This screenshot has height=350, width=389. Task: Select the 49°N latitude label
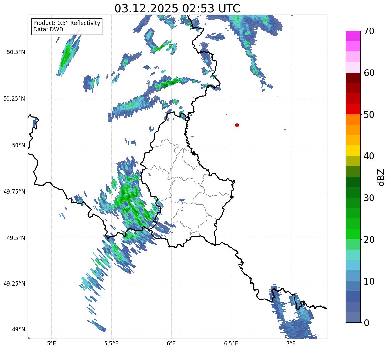[18, 329]
